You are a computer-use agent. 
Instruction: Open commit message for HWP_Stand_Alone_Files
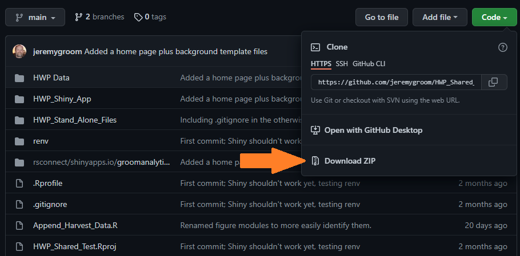(241, 120)
